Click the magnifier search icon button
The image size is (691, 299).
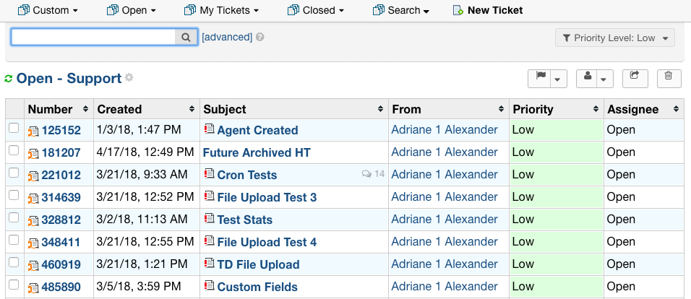[x=186, y=38]
